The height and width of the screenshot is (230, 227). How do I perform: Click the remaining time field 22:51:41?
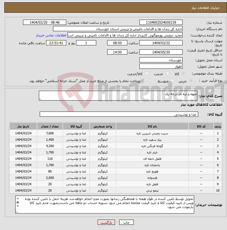(x=56, y=43)
